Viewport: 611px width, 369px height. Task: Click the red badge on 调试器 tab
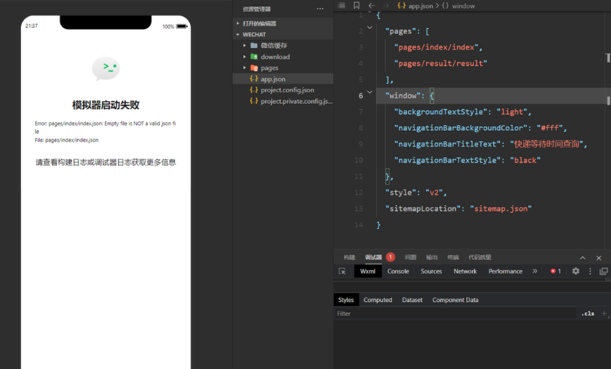tap(390, 257)
